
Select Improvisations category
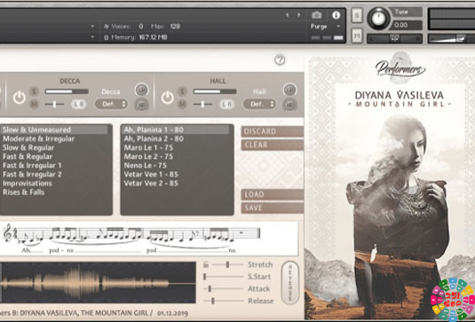pyautogui.click(x=54, y=184)
